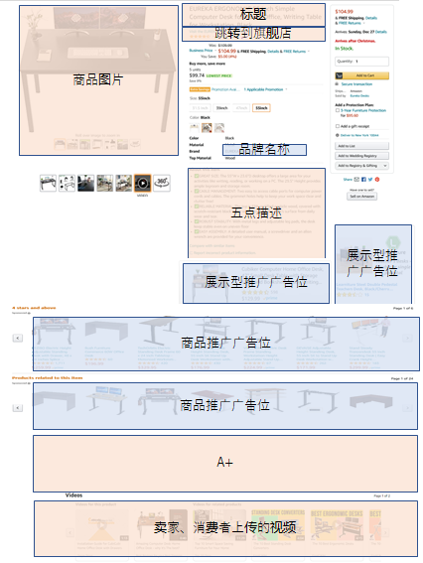
Task: Expand FREE Returns dropdown in buy box
Action: (x=363, y=23)
